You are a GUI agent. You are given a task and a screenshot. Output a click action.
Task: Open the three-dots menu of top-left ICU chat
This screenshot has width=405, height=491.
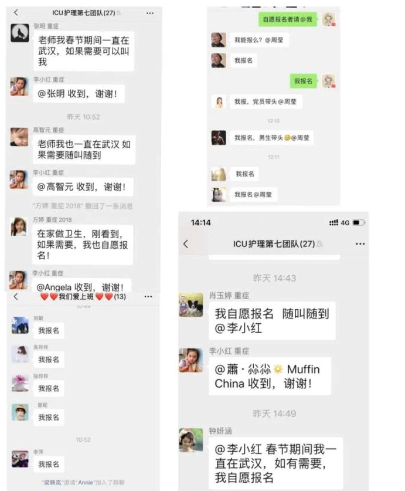click(150, 13)
